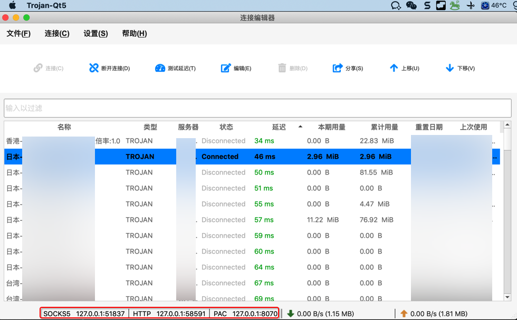517x320 pixels.
Task: Click the black square menu bar icon
Action: coord(441,5)
